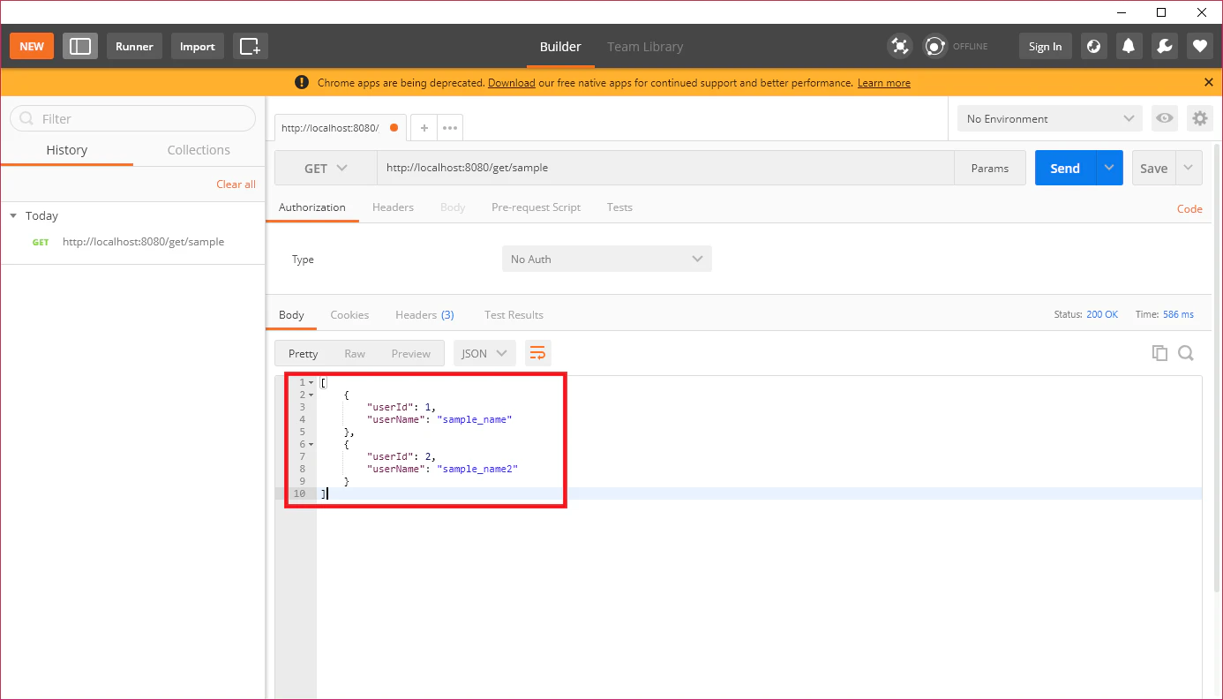This screenshot has width=1223, height=700.
Task: Open the response Cookies tab
Action: pyautogui.click(x=349, y=315)
